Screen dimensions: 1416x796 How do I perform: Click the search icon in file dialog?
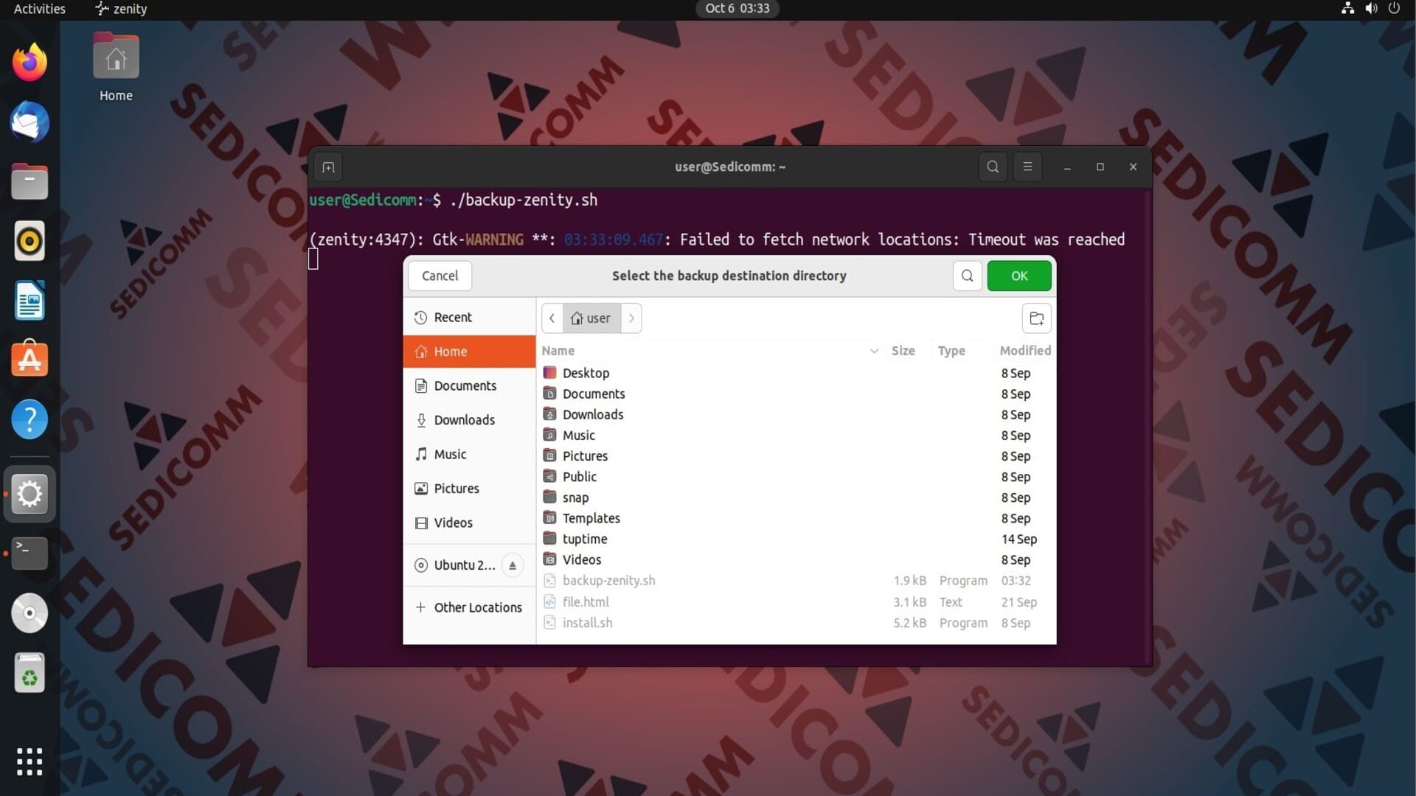[967, 276]
